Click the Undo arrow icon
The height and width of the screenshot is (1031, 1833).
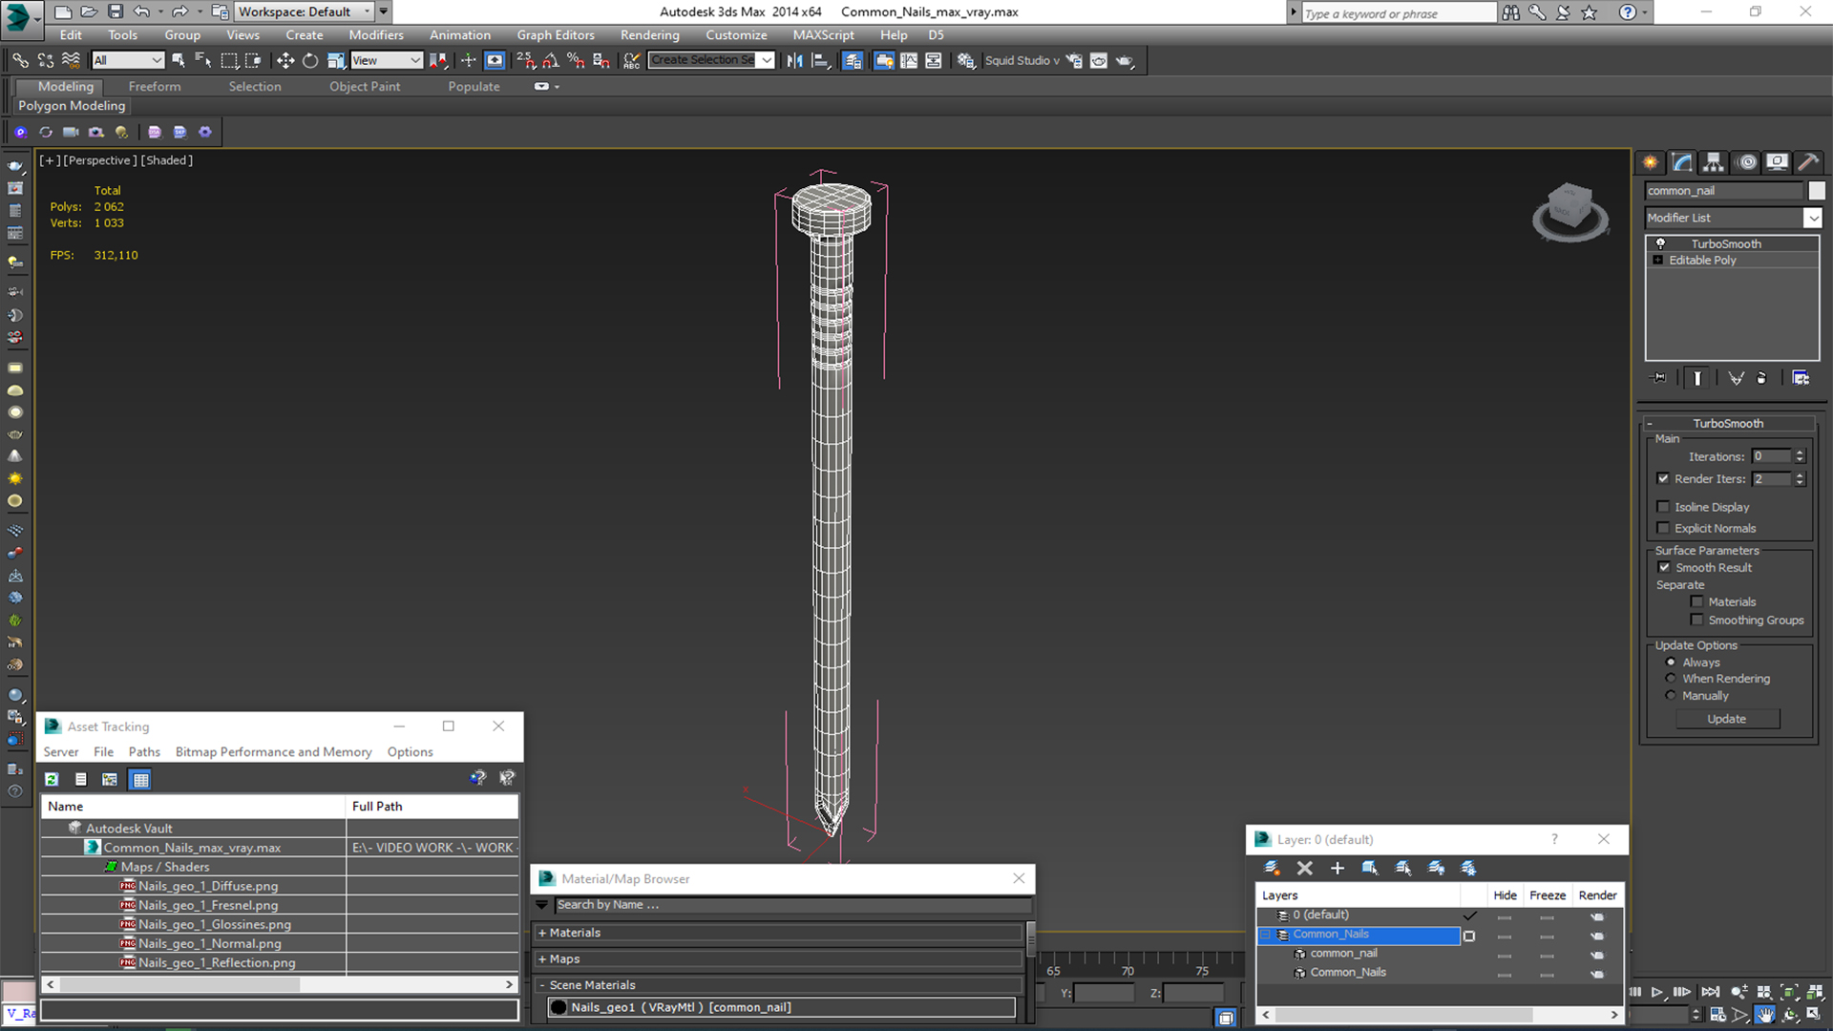(141, 11)
